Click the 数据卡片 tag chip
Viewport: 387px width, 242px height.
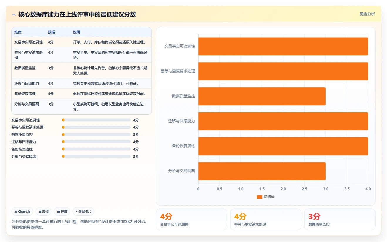click(x=83, y=211)
